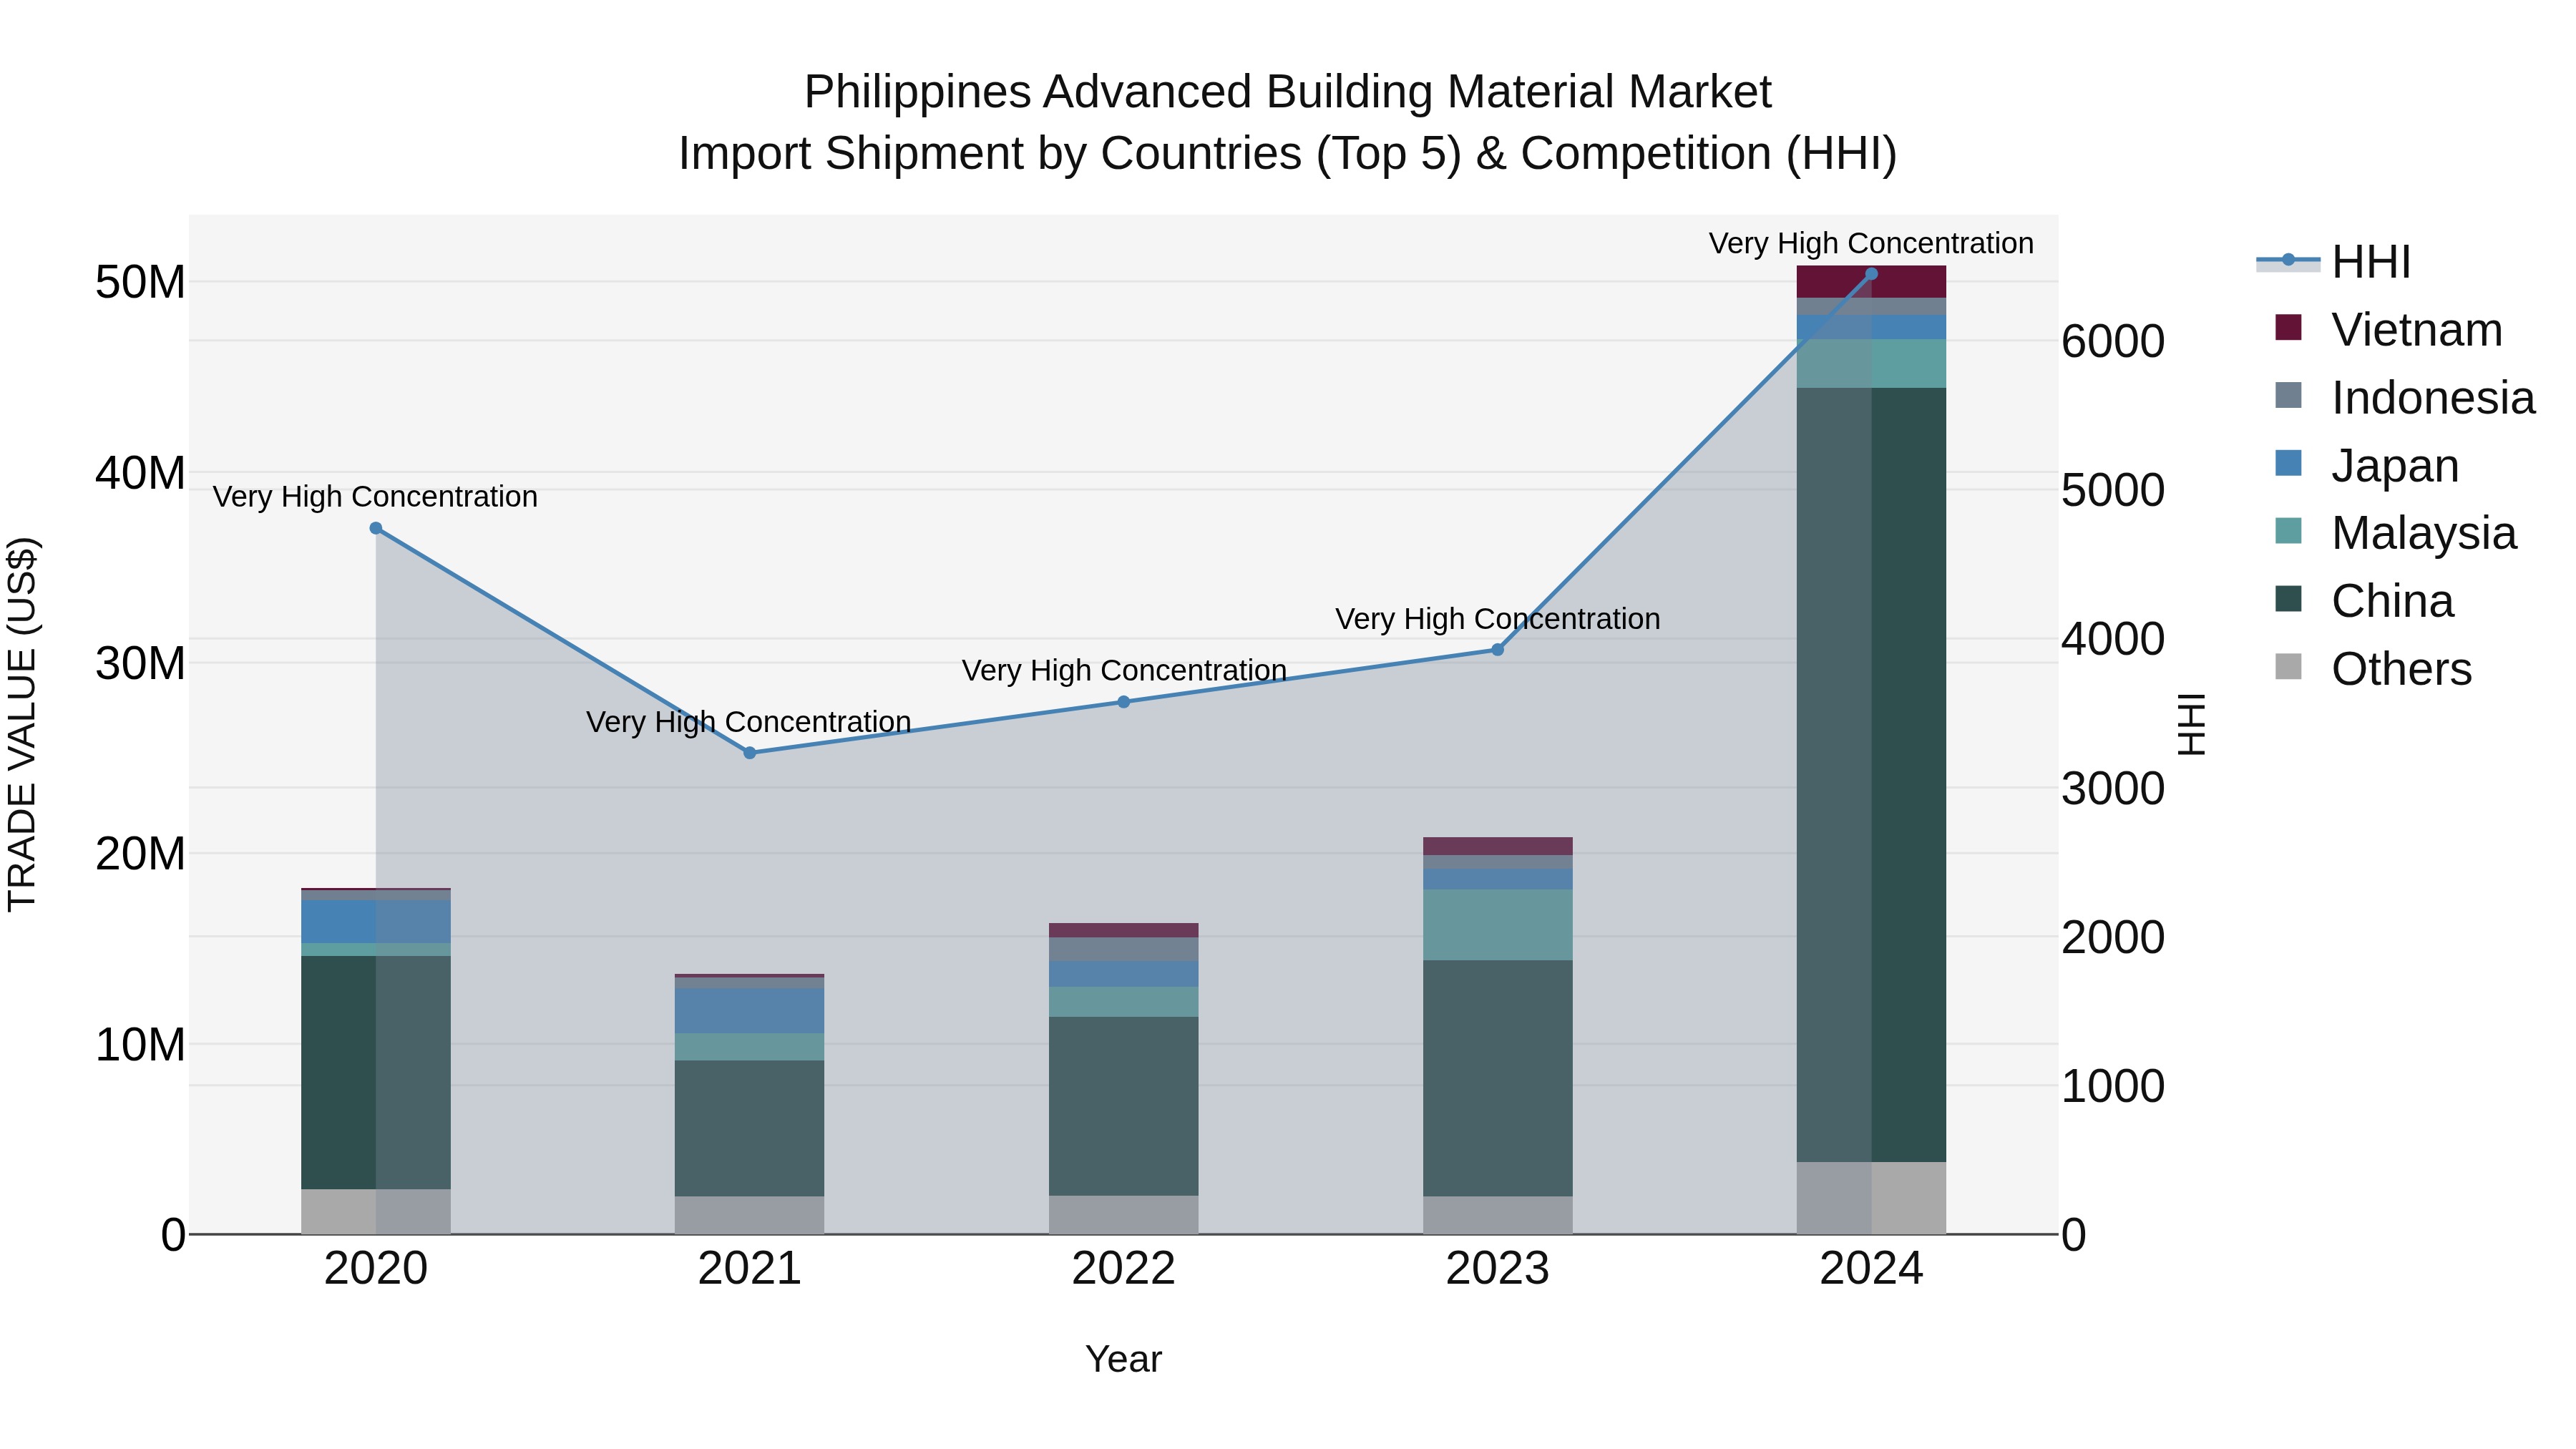Click the rotated HHI right axis title
Viewport: 2576px width, 1449px height.
tap(2192, 724)
